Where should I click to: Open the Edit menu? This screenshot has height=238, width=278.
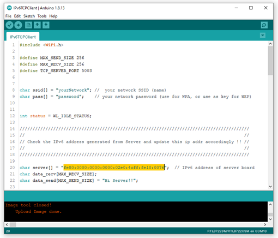point(17,16)
